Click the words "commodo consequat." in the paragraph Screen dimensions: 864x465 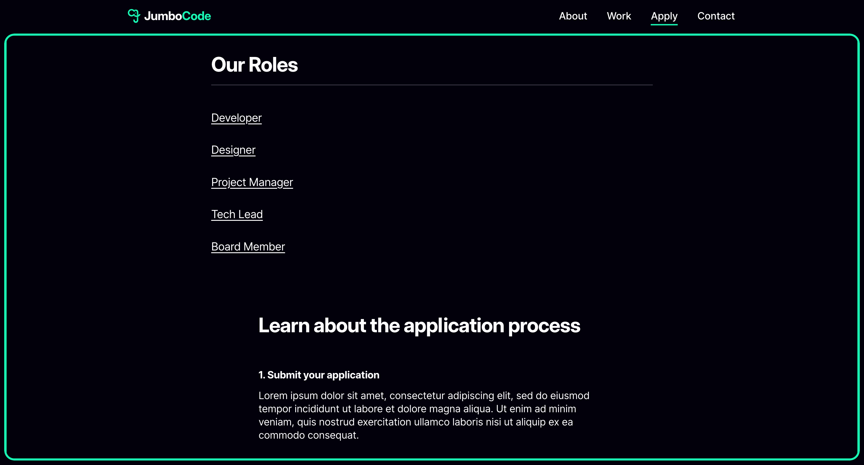coord(309,435)
